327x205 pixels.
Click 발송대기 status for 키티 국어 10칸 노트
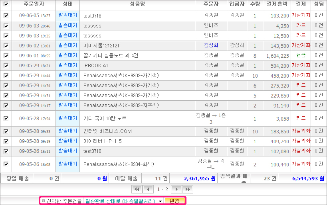click(x=67, y=118)
